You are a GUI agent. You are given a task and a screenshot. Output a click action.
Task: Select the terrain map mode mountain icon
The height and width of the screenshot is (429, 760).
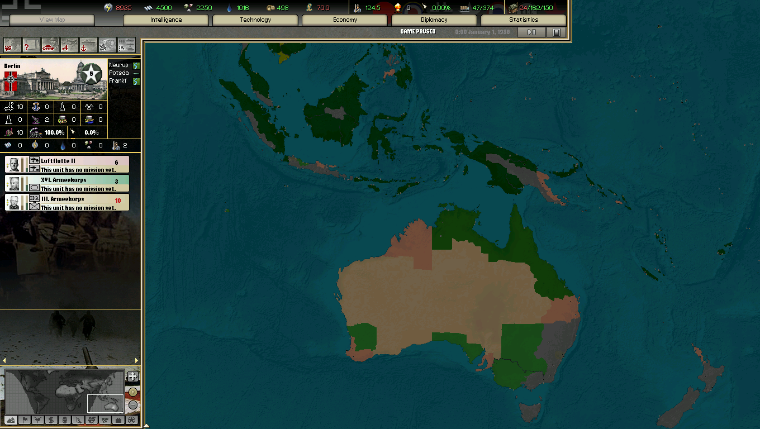[11, 420]
